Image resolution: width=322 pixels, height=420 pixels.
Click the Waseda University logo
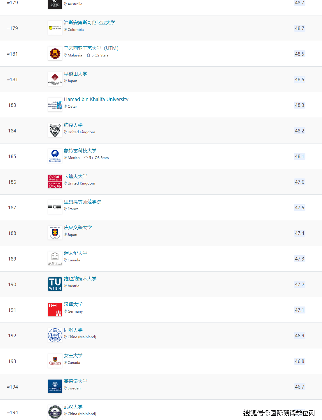[x=55, y=79]
